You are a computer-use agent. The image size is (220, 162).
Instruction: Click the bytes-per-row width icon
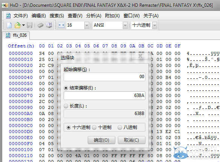61,25
